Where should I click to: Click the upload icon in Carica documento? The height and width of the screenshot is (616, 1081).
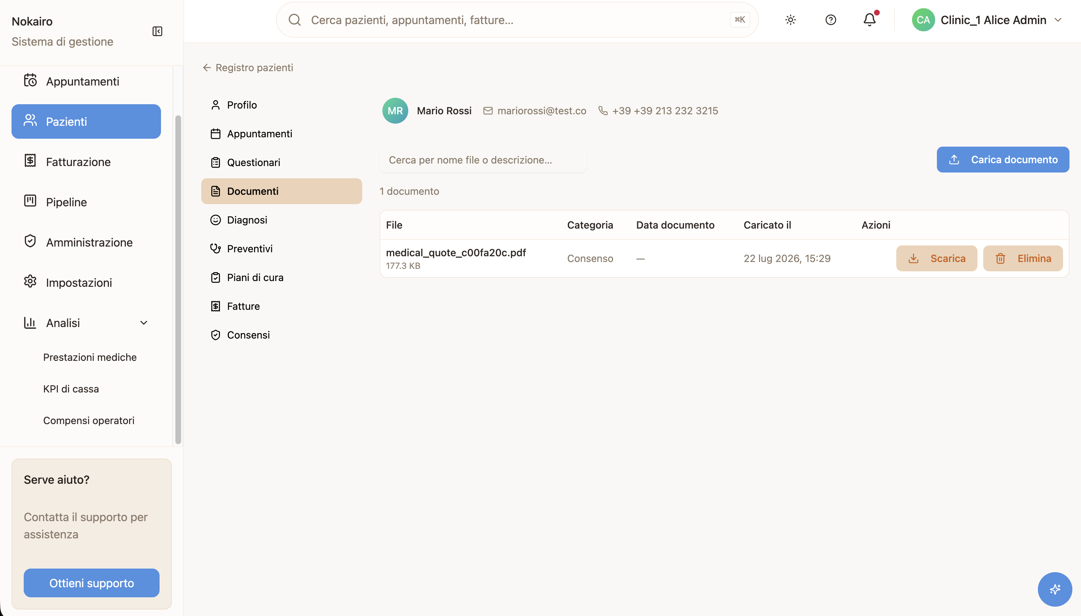tap(954, 160)
